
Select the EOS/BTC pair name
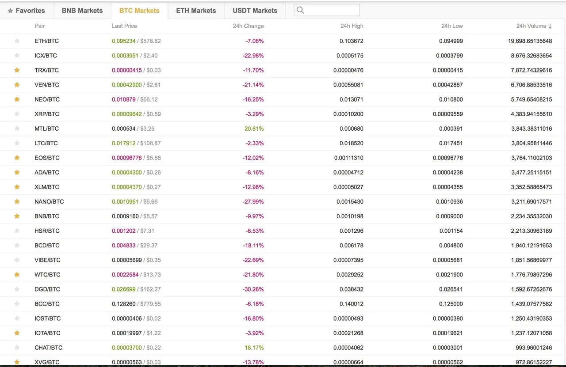(47, 158)
